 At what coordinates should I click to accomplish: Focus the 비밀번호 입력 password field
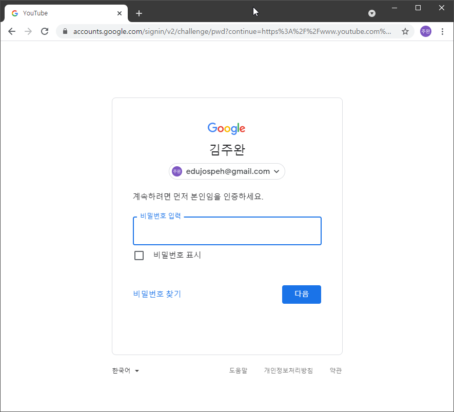[x=227, y=231]
